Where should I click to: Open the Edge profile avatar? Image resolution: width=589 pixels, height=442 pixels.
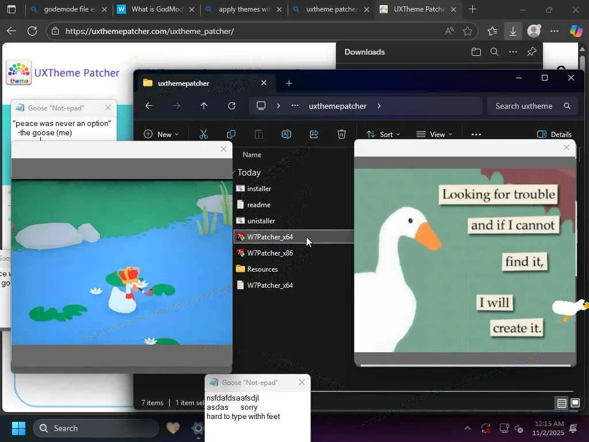(x=534, y=31)
